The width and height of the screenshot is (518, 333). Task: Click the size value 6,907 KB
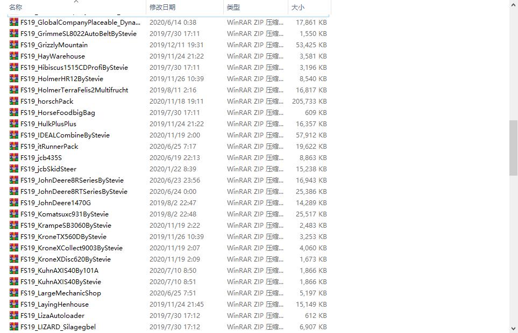313,327
